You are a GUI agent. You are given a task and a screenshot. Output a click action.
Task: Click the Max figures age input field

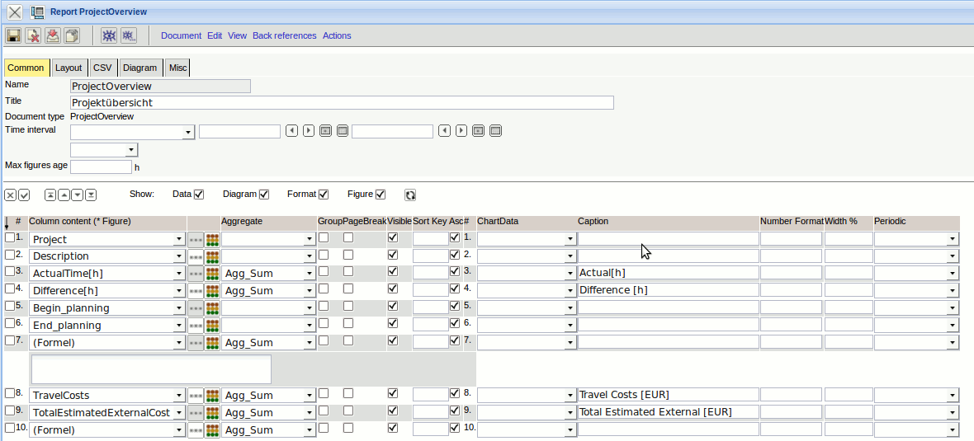pos(101,167)
